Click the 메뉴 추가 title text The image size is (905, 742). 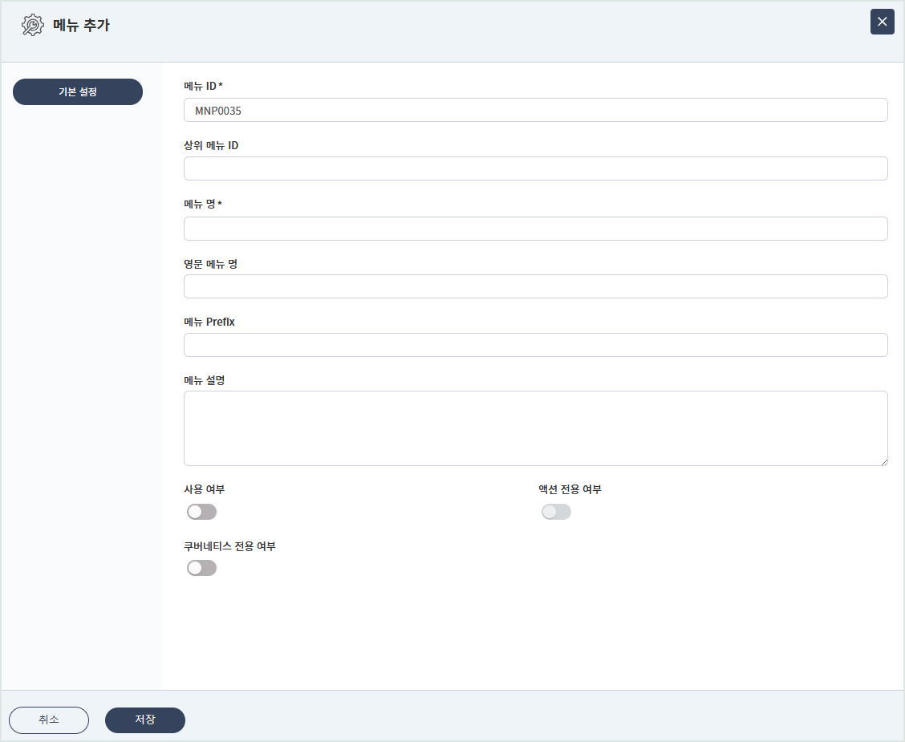click(x=81, y=25)
